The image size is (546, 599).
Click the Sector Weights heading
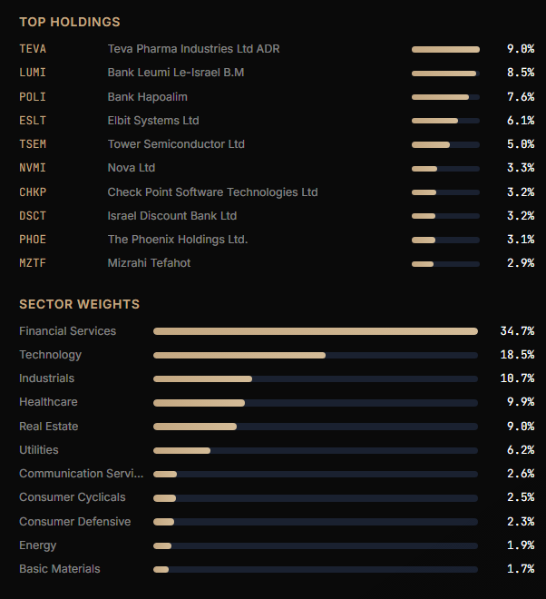point(80,304)
